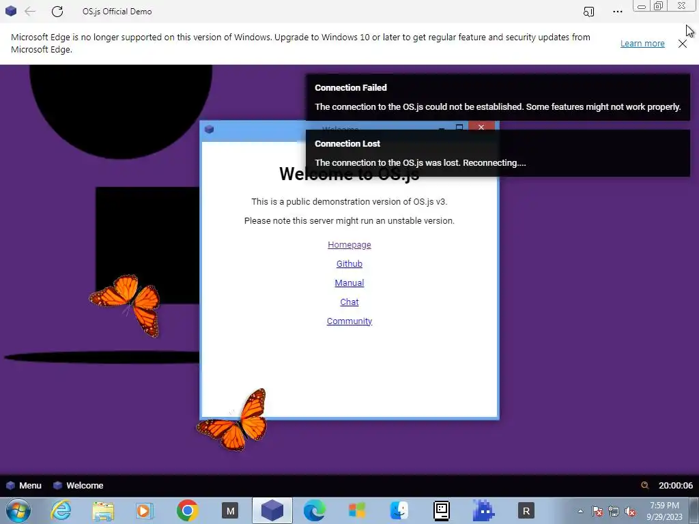Click the OS.js panel clock 20:00:06
This screenshot has width=699, height=524.
pos(676,486)
